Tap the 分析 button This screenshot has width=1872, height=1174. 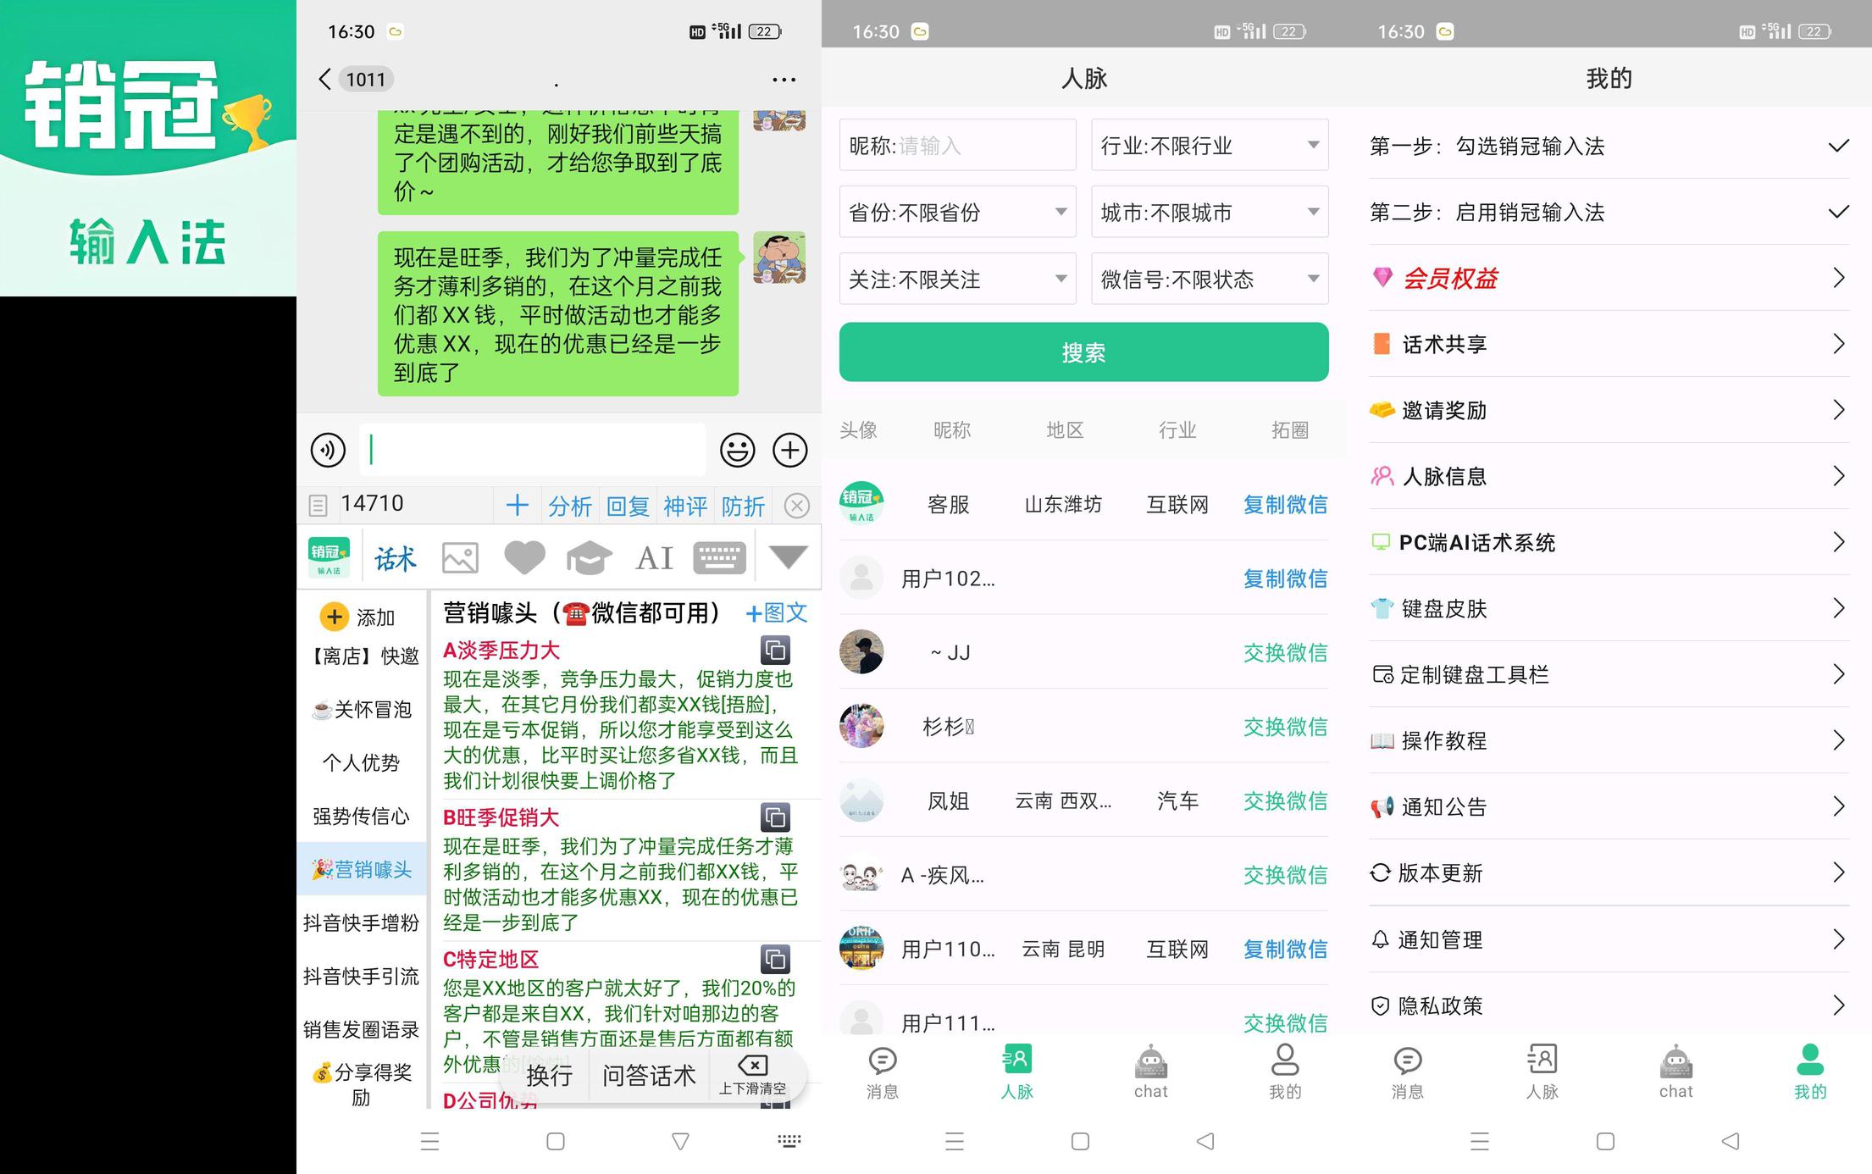(569, 507)
